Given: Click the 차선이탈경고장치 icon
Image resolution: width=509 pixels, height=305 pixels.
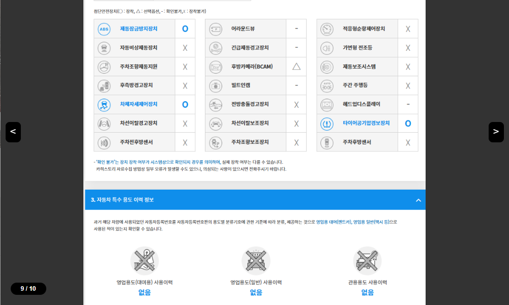Looking at the screenshot, I should click(104, 124).
